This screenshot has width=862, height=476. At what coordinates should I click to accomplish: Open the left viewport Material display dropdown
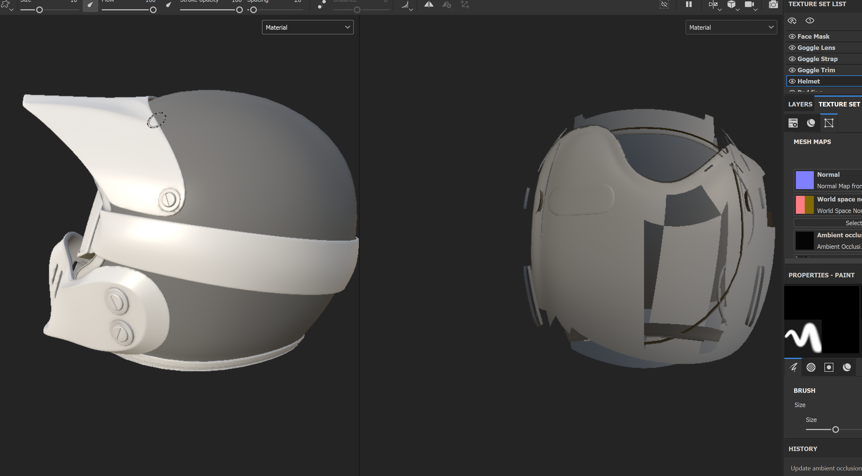[x=308, y=27]
